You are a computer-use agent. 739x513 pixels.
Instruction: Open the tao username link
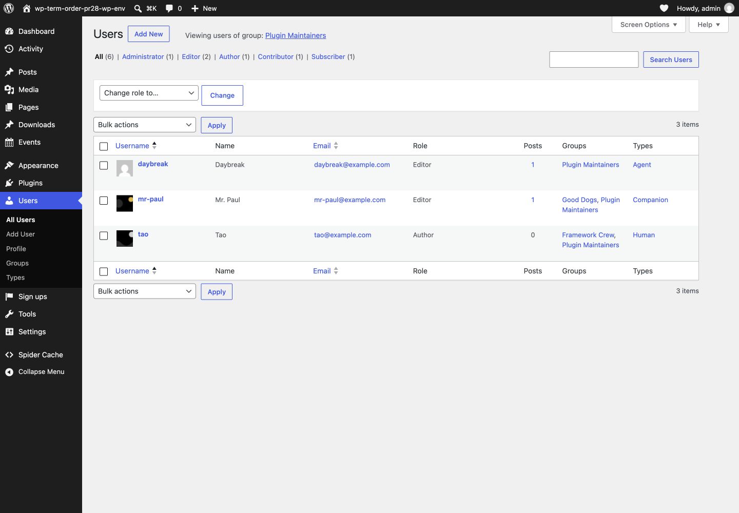[143, 234]
